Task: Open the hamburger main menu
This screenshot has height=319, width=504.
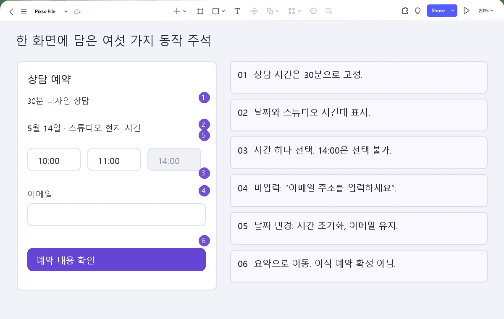Action: tap(24, 11)
